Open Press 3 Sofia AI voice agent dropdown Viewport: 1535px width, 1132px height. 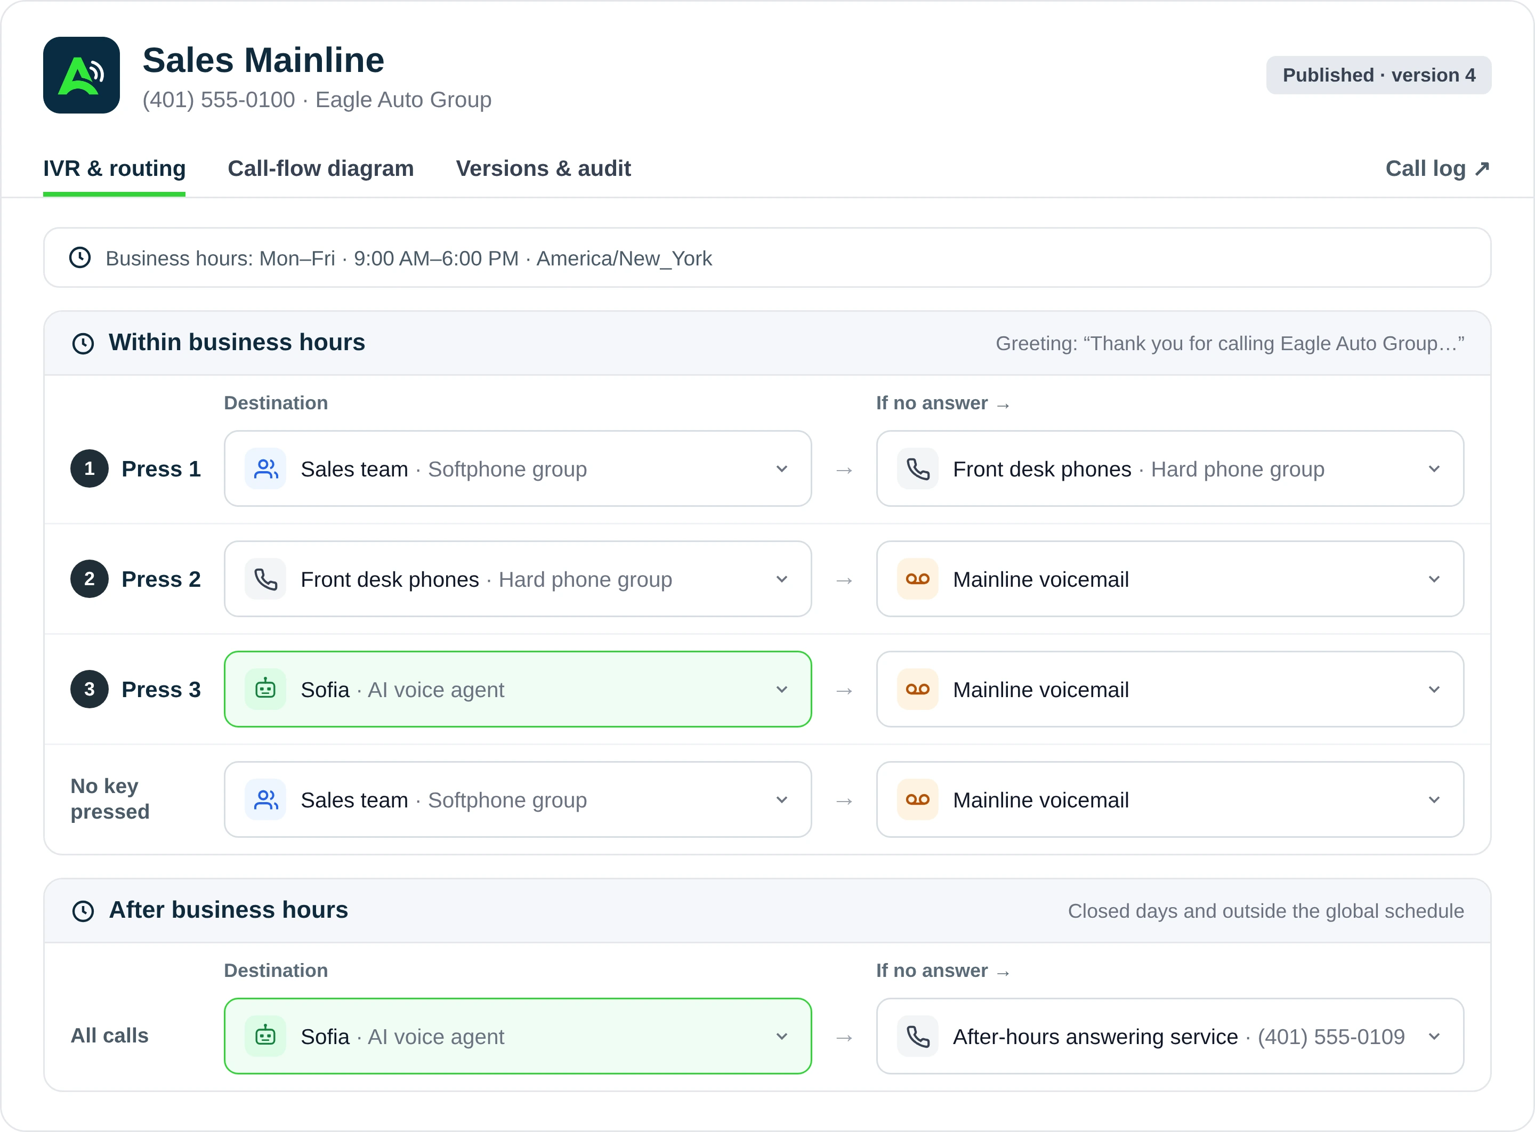(x=518, y=689)
